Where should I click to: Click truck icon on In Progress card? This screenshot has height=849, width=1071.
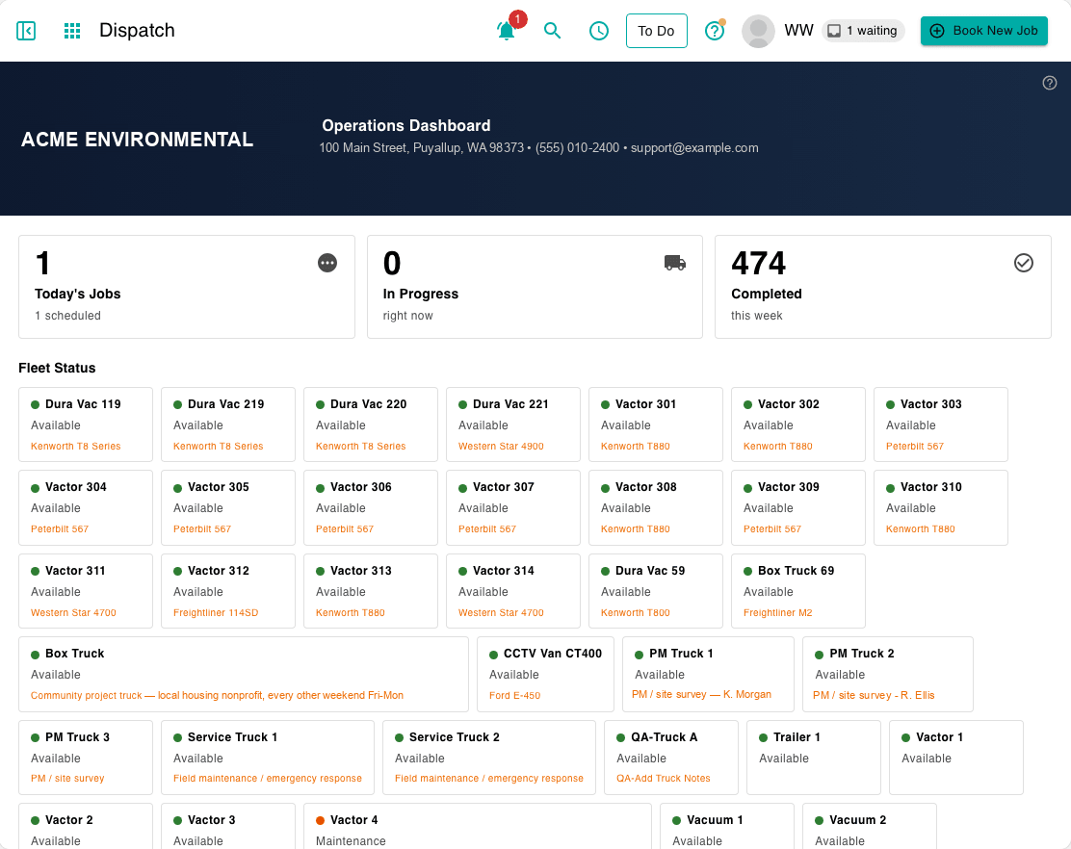(675, 263)
